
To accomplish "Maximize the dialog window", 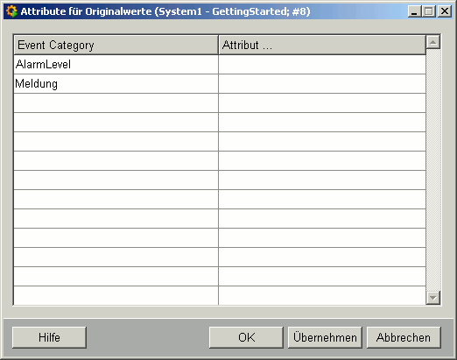I will tap(429, 11).
